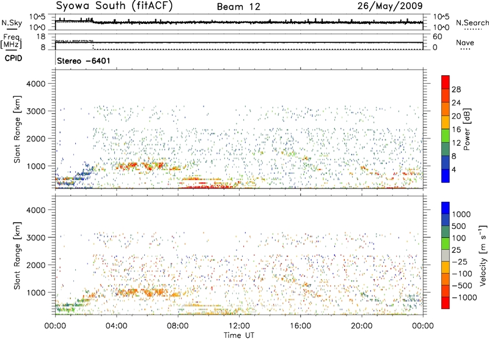Click "Slant Range [km]" label of velocity panel
This screenshot has width=489, height=339.
[x=17, y=256]
